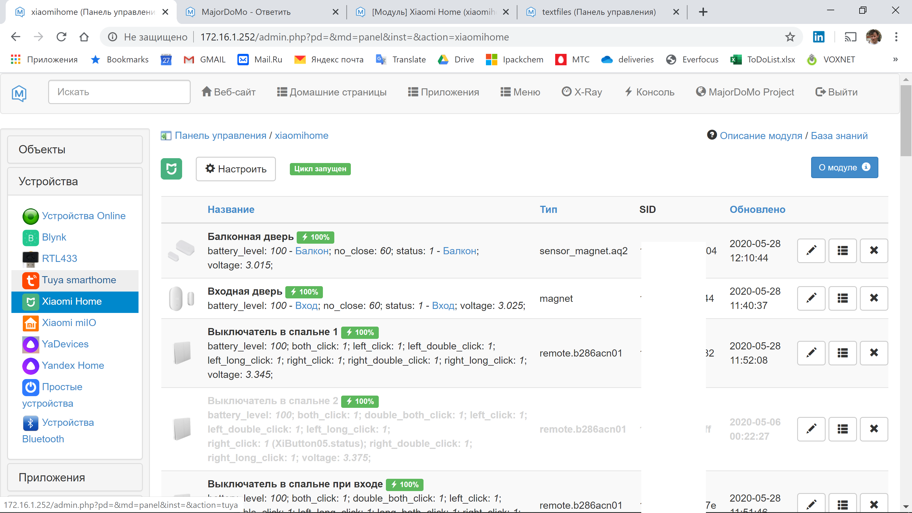Open the Yandex Home module

pyautogui.click(x=73, y=365)
